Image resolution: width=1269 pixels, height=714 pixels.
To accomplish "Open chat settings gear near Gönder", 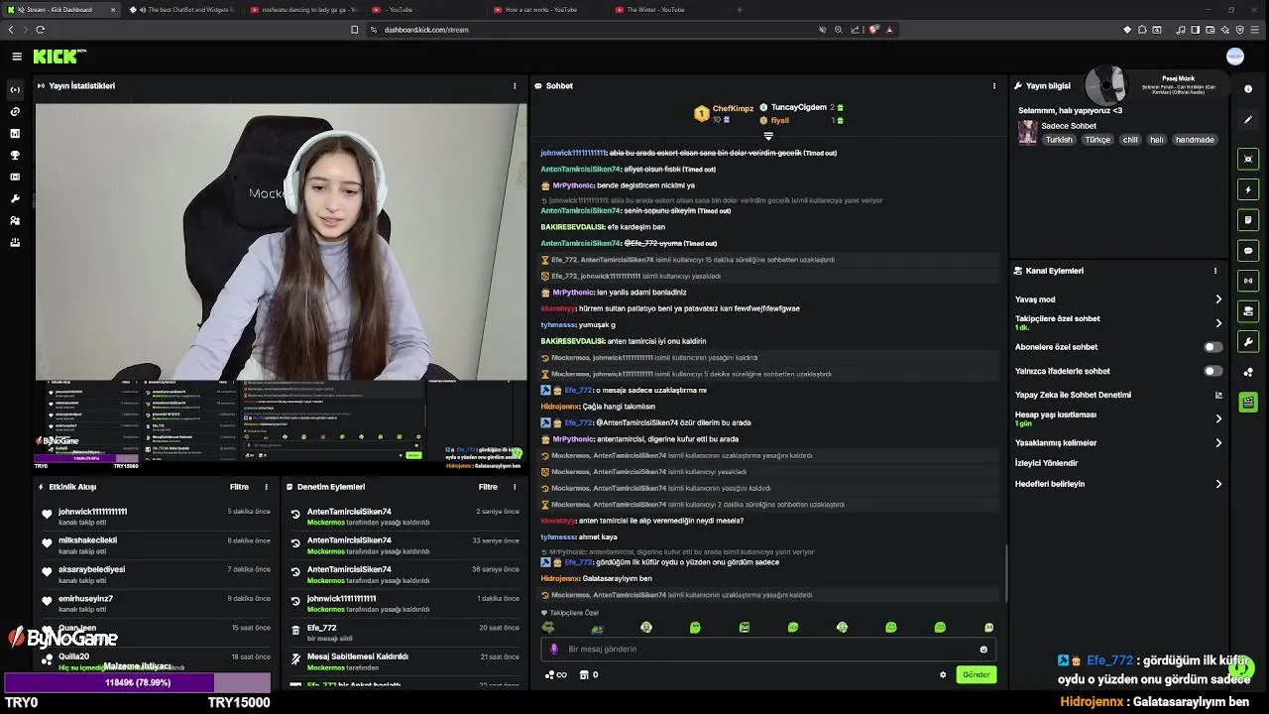I will point(943,674).
